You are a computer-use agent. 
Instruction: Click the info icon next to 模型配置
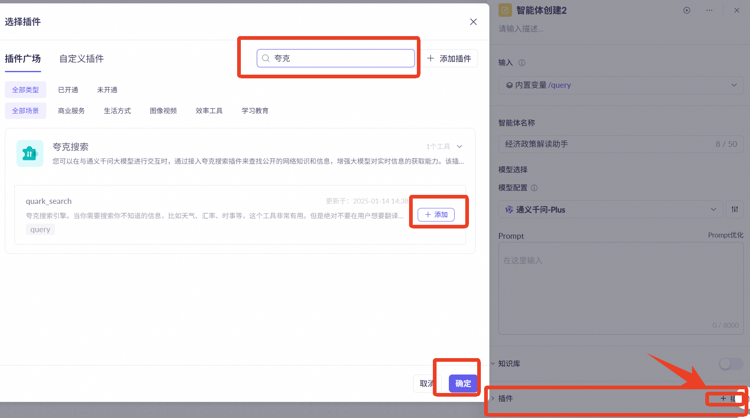coord(534,188)
